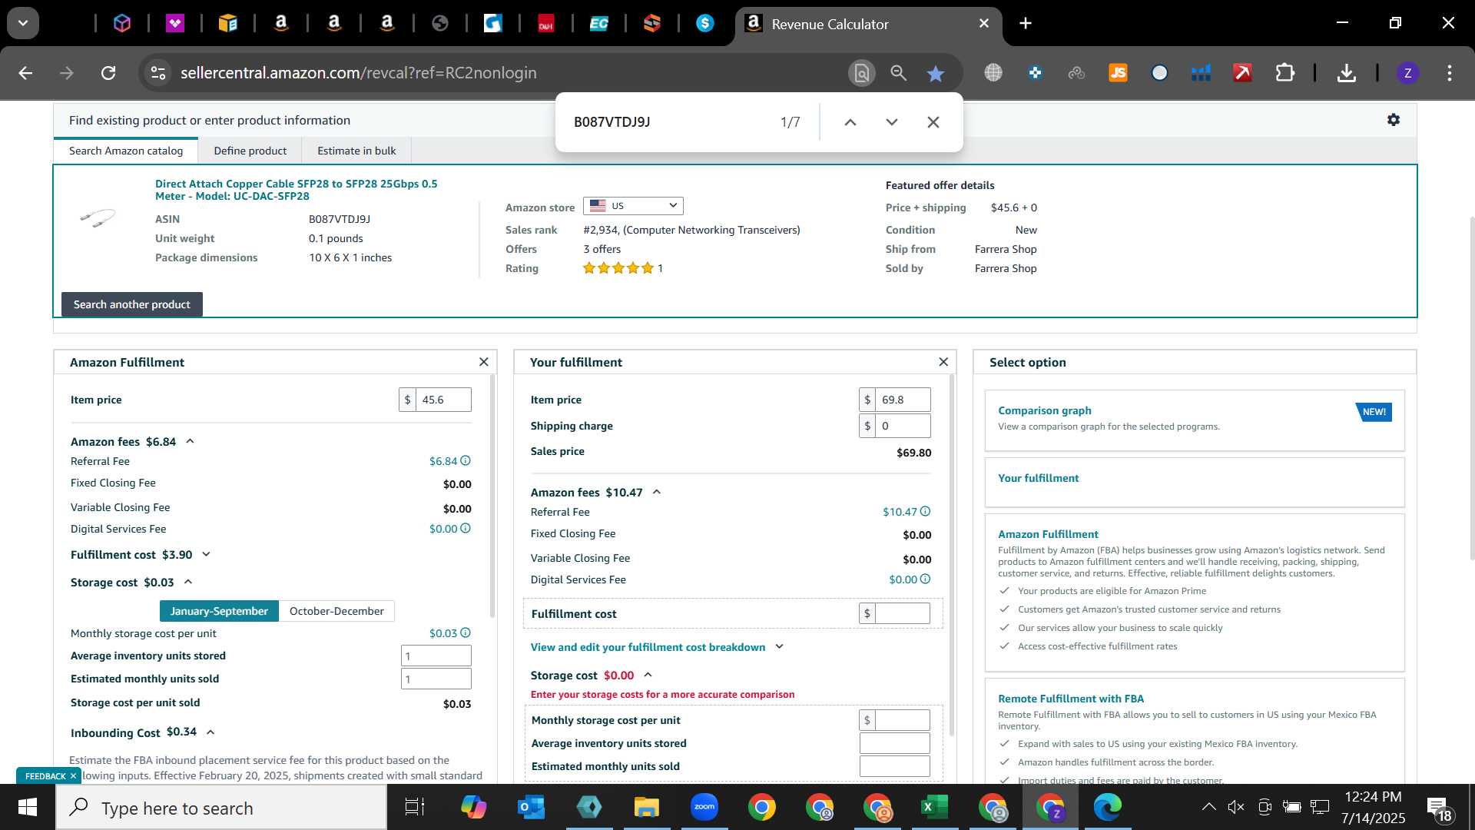Bookmark this page with the star icon

click(x=936, y=73)
